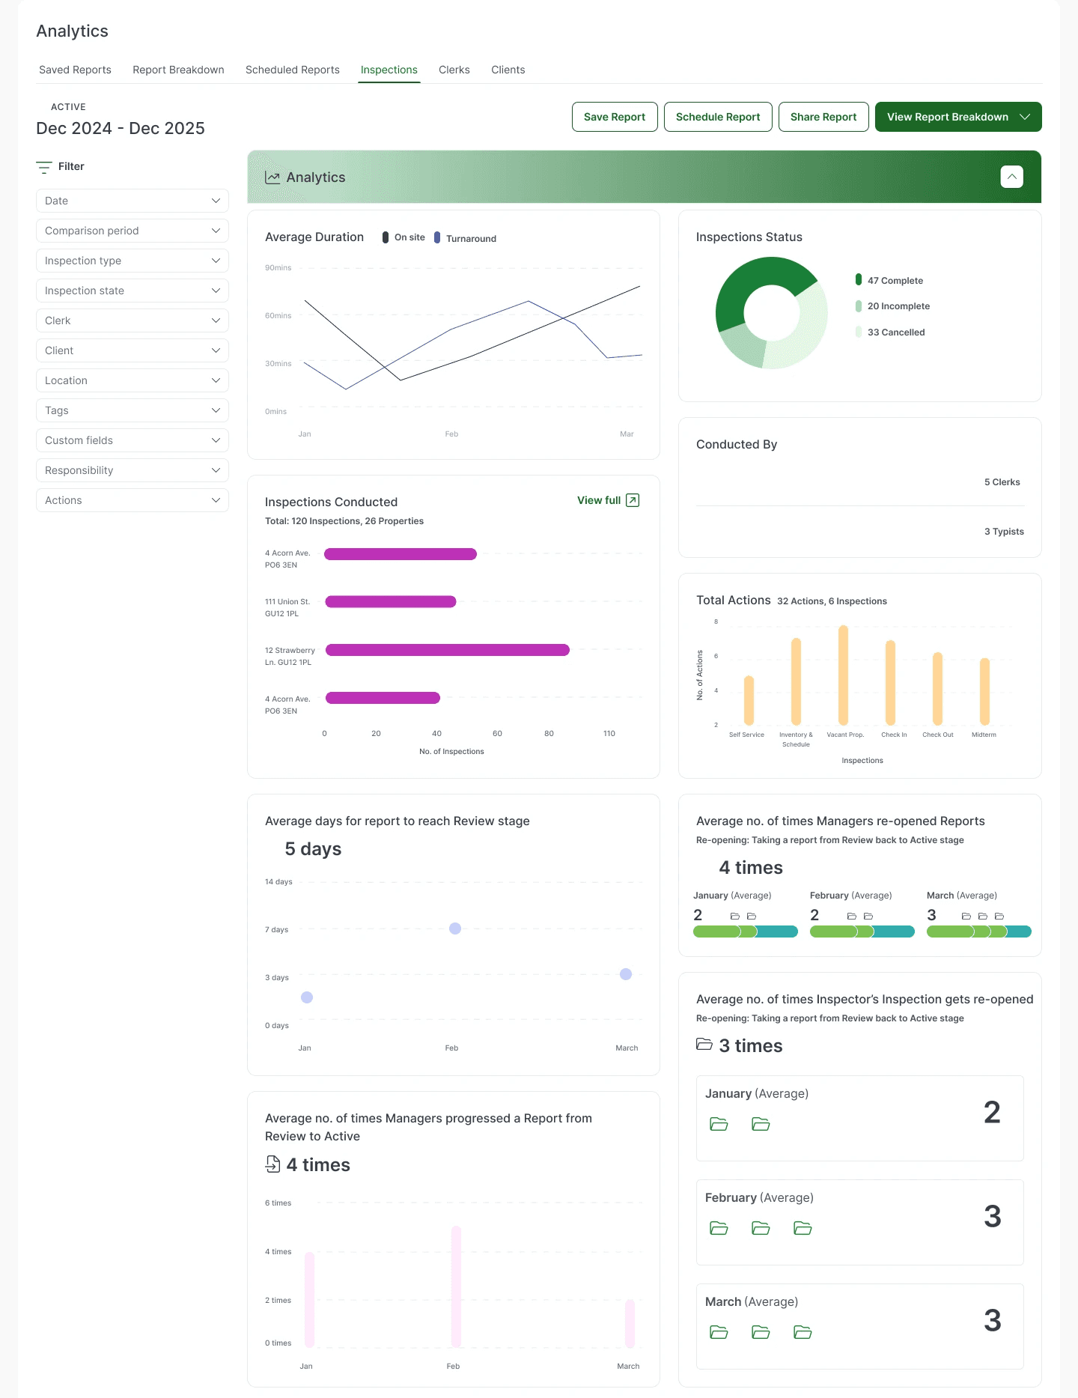Click the Analytics chart icon in header
Screen dimensions: 1078x1398
click(x=272, y=177)
